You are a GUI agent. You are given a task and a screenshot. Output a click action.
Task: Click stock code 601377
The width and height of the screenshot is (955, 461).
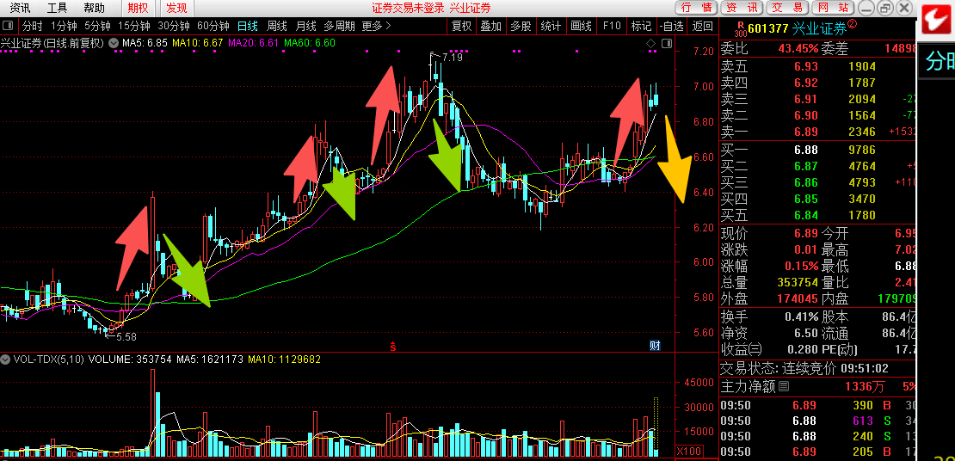768,28
